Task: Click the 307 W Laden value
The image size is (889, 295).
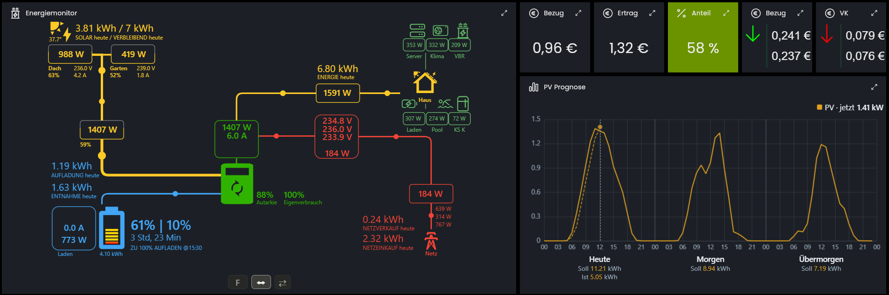Action: point(414,119)
